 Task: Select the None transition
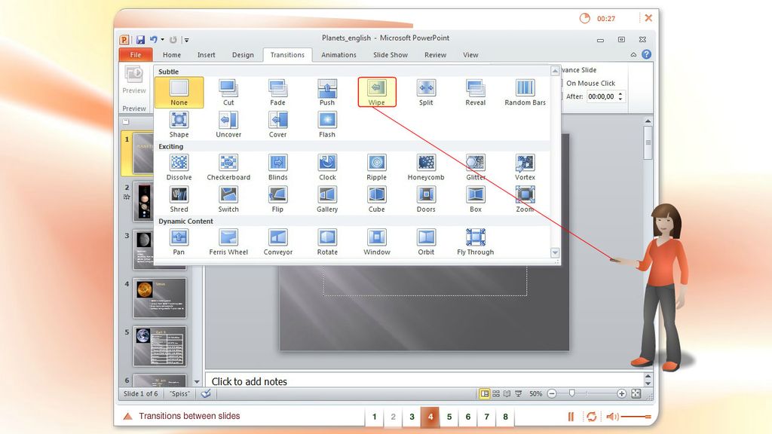click(x=179, y=93)
